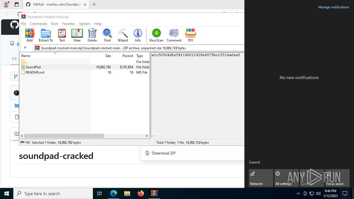Open the Action Center notification icon
This screenshot has width=354, height=199.
345,193
